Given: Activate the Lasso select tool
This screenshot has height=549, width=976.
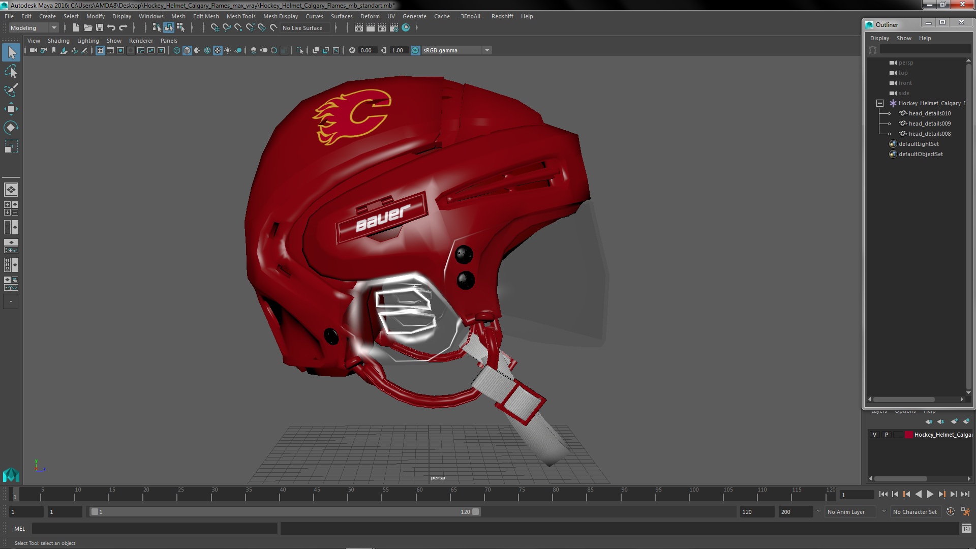Looking at the screenshot, I should coord(11,72).
